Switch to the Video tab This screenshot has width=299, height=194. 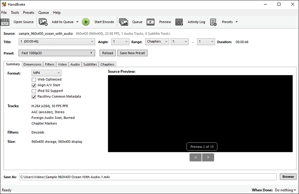62,64
